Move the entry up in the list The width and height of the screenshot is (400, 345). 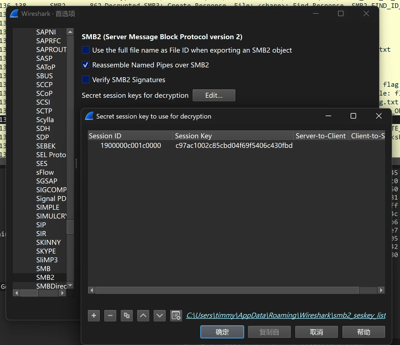click(143, 316)
